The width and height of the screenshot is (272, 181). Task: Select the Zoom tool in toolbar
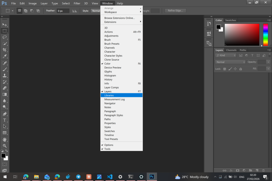coord(5,146)
